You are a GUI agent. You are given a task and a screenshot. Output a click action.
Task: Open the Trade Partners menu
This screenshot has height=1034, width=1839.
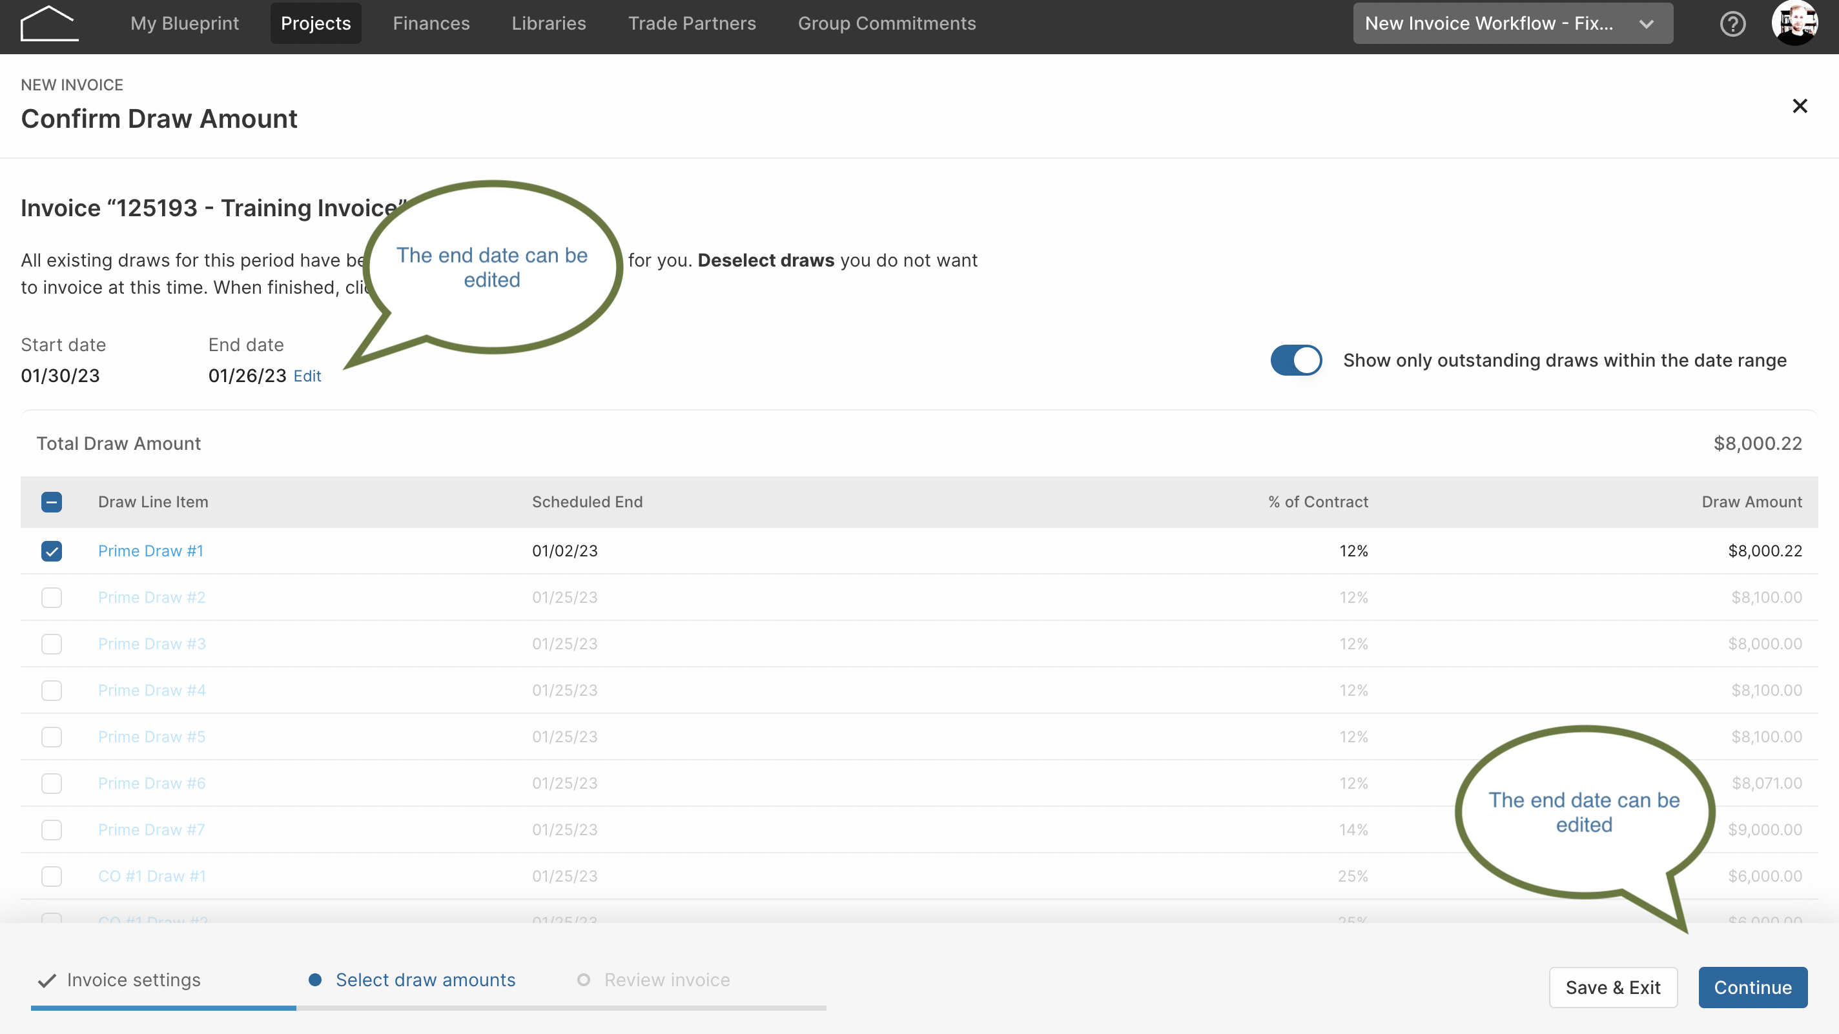(x=692, y=23)
